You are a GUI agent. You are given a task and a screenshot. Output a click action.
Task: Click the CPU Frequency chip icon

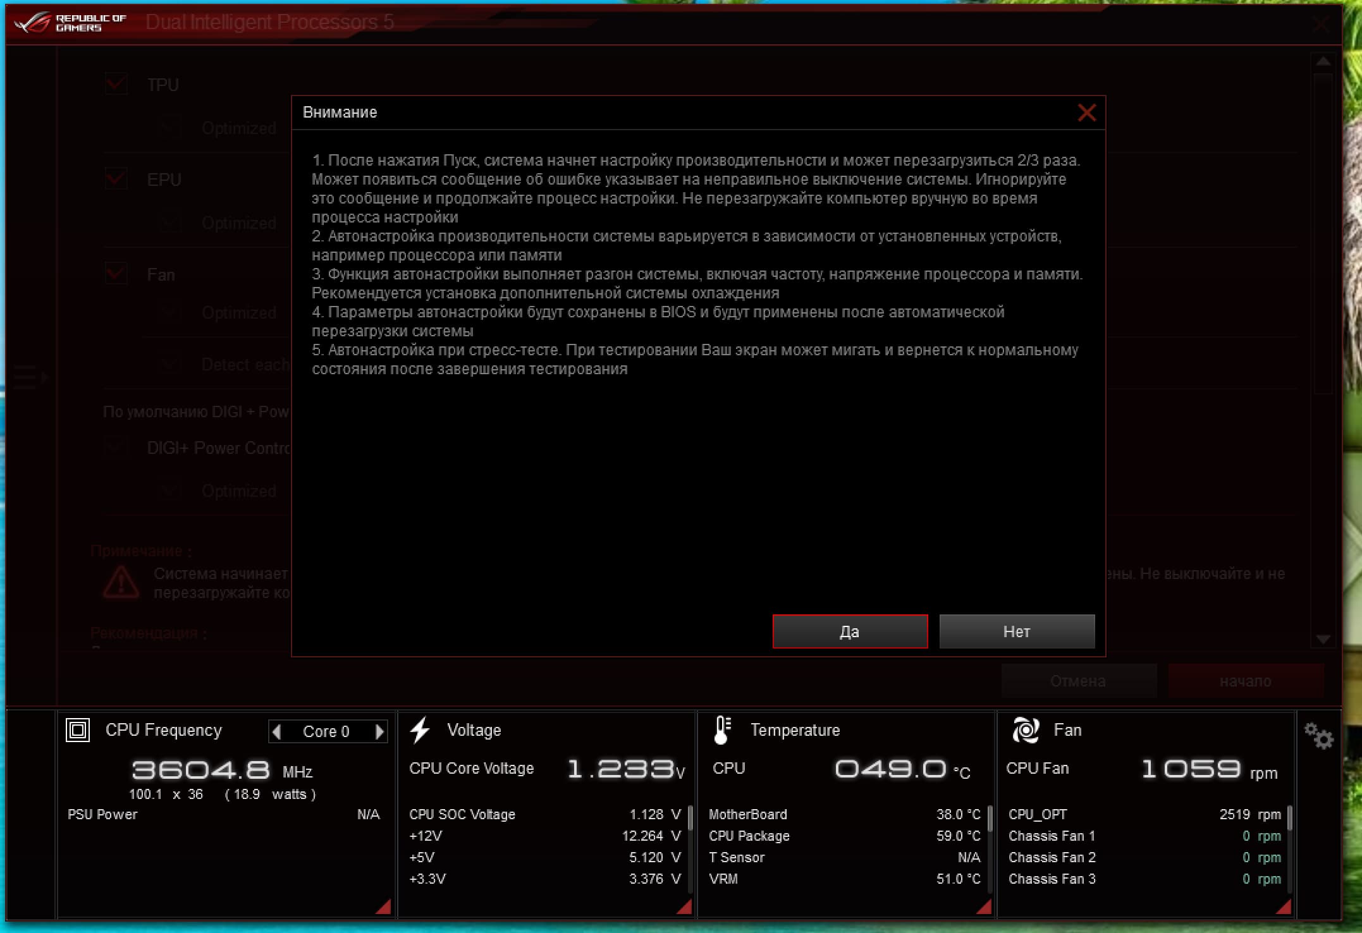(x=78, y=730)
